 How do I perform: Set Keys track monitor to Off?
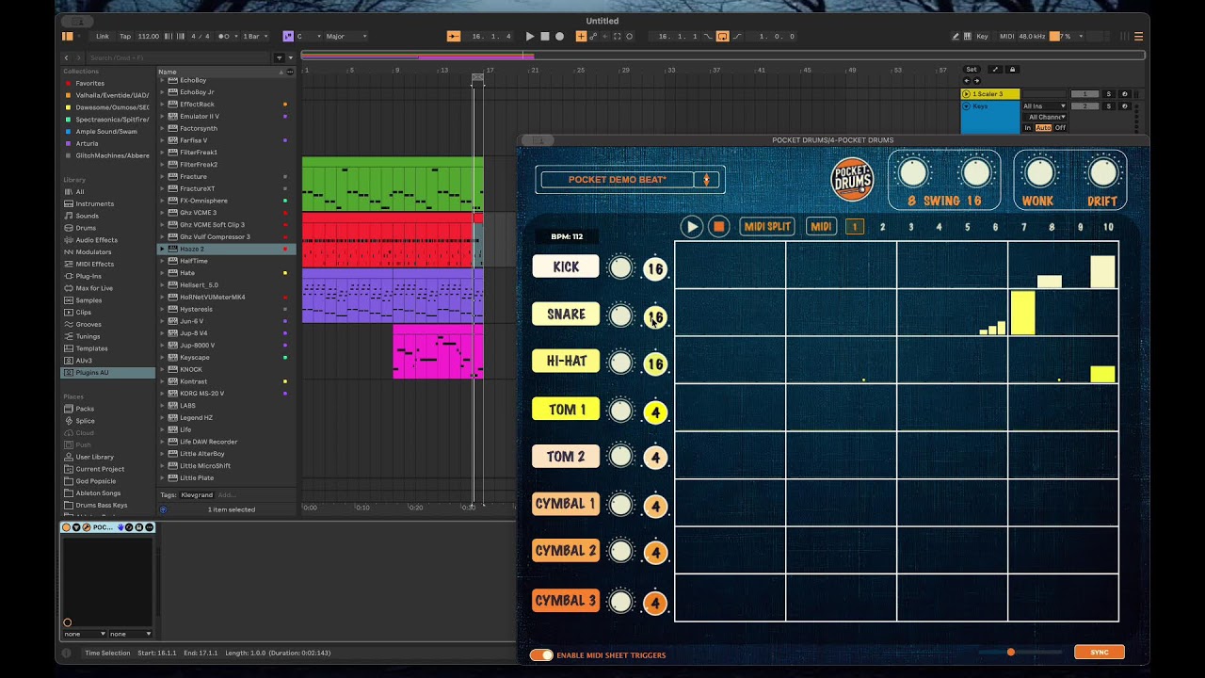click(1060, 128)
